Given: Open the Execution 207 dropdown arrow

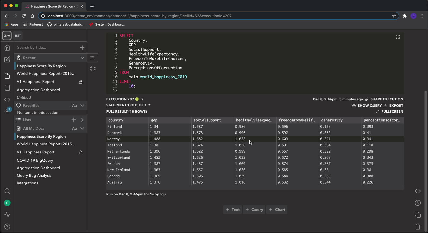Looking at the screenshot, I should [142, 99].
